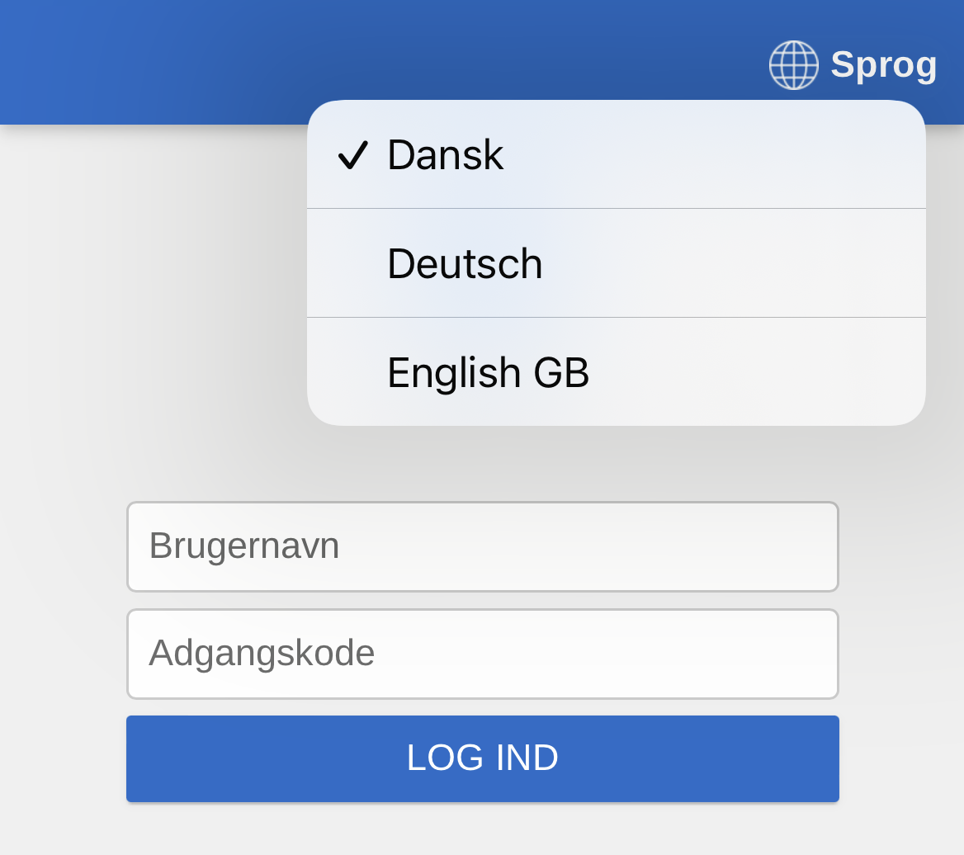Click the checkmark beside Dansk
964x855 pixels.
353,155
